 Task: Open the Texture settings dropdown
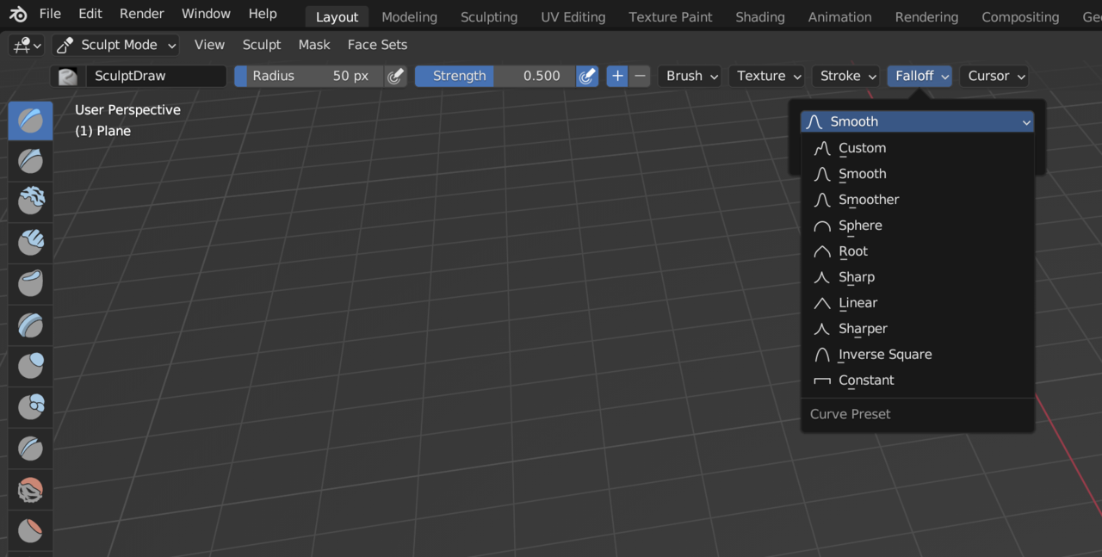click(x=768, y=76)
